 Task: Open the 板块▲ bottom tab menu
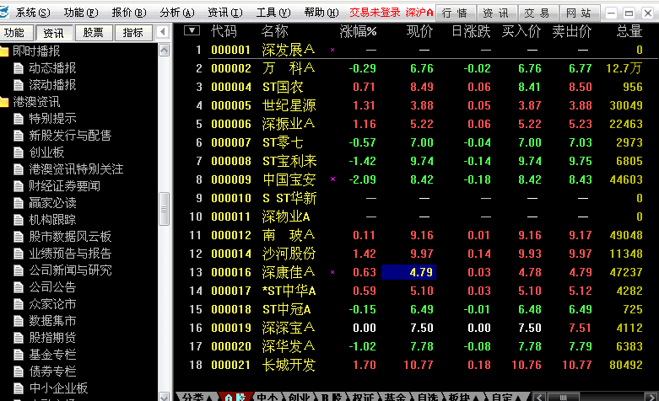(x=463, y=397)
